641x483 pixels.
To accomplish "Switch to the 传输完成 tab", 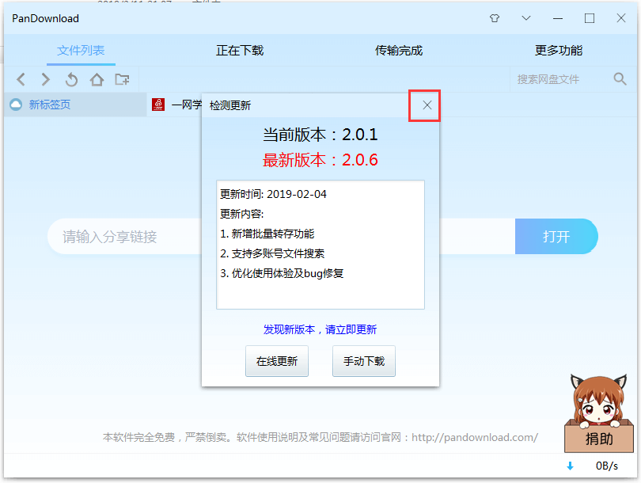I will coord(399,51).
